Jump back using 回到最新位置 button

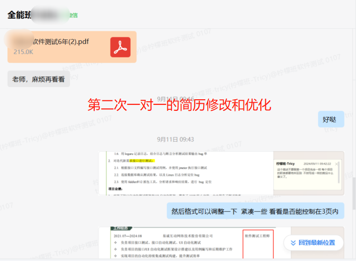(x=313, y=242)
